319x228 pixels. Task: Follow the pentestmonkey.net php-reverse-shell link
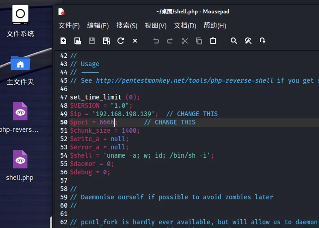point(184,80)
